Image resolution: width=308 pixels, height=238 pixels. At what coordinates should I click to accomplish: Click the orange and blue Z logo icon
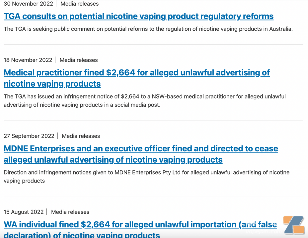click(x=293, y=225)
